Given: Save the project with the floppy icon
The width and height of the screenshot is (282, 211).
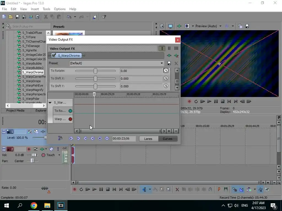Looking at the screenshot, I should pyautogui.click(x=17, y=17).
